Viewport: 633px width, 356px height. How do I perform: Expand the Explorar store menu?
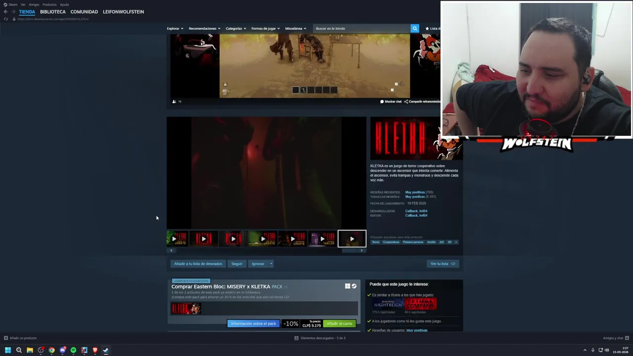point(175,29)
